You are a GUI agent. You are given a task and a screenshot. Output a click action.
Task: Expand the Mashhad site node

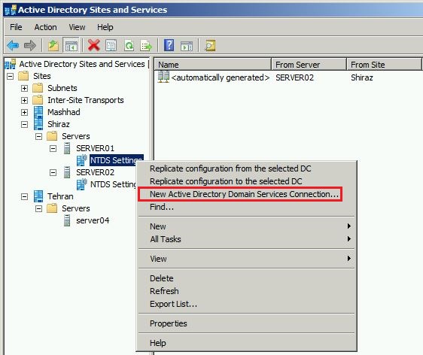(x=24, y=112)
